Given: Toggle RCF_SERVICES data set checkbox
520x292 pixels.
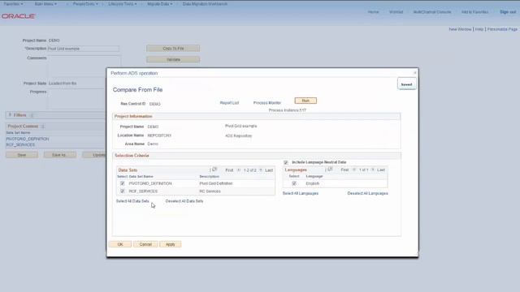Looking at the screenshot, I should pyautogui.click(x=123, y=191).
